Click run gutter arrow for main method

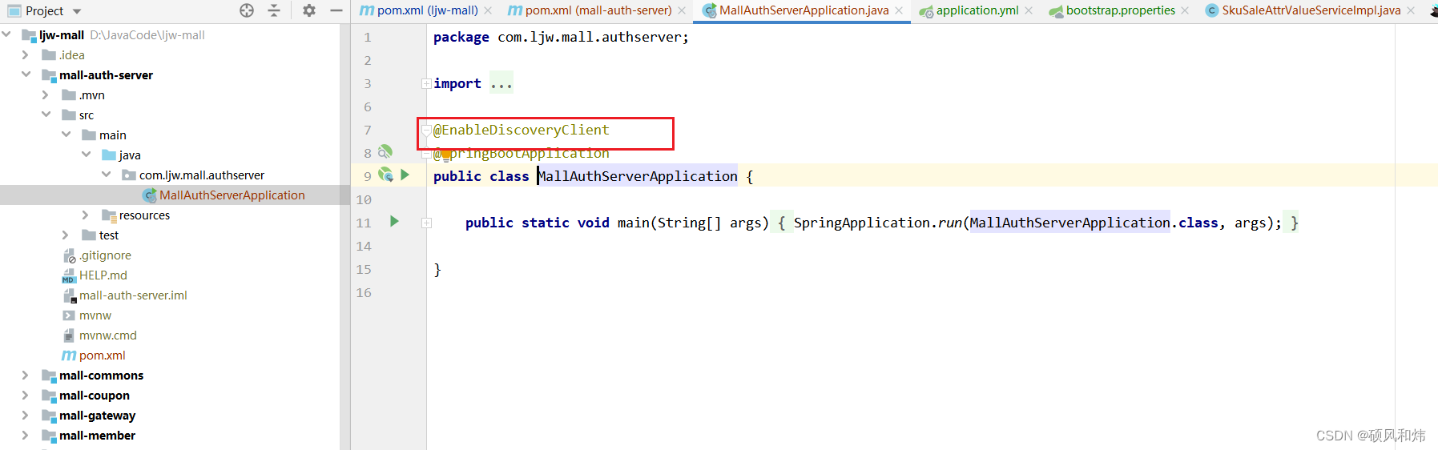coord(394,221)
